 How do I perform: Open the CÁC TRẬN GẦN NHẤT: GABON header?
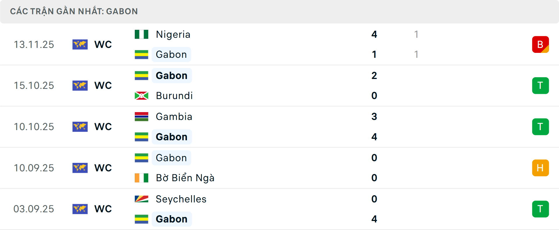(x=74, y=11)
